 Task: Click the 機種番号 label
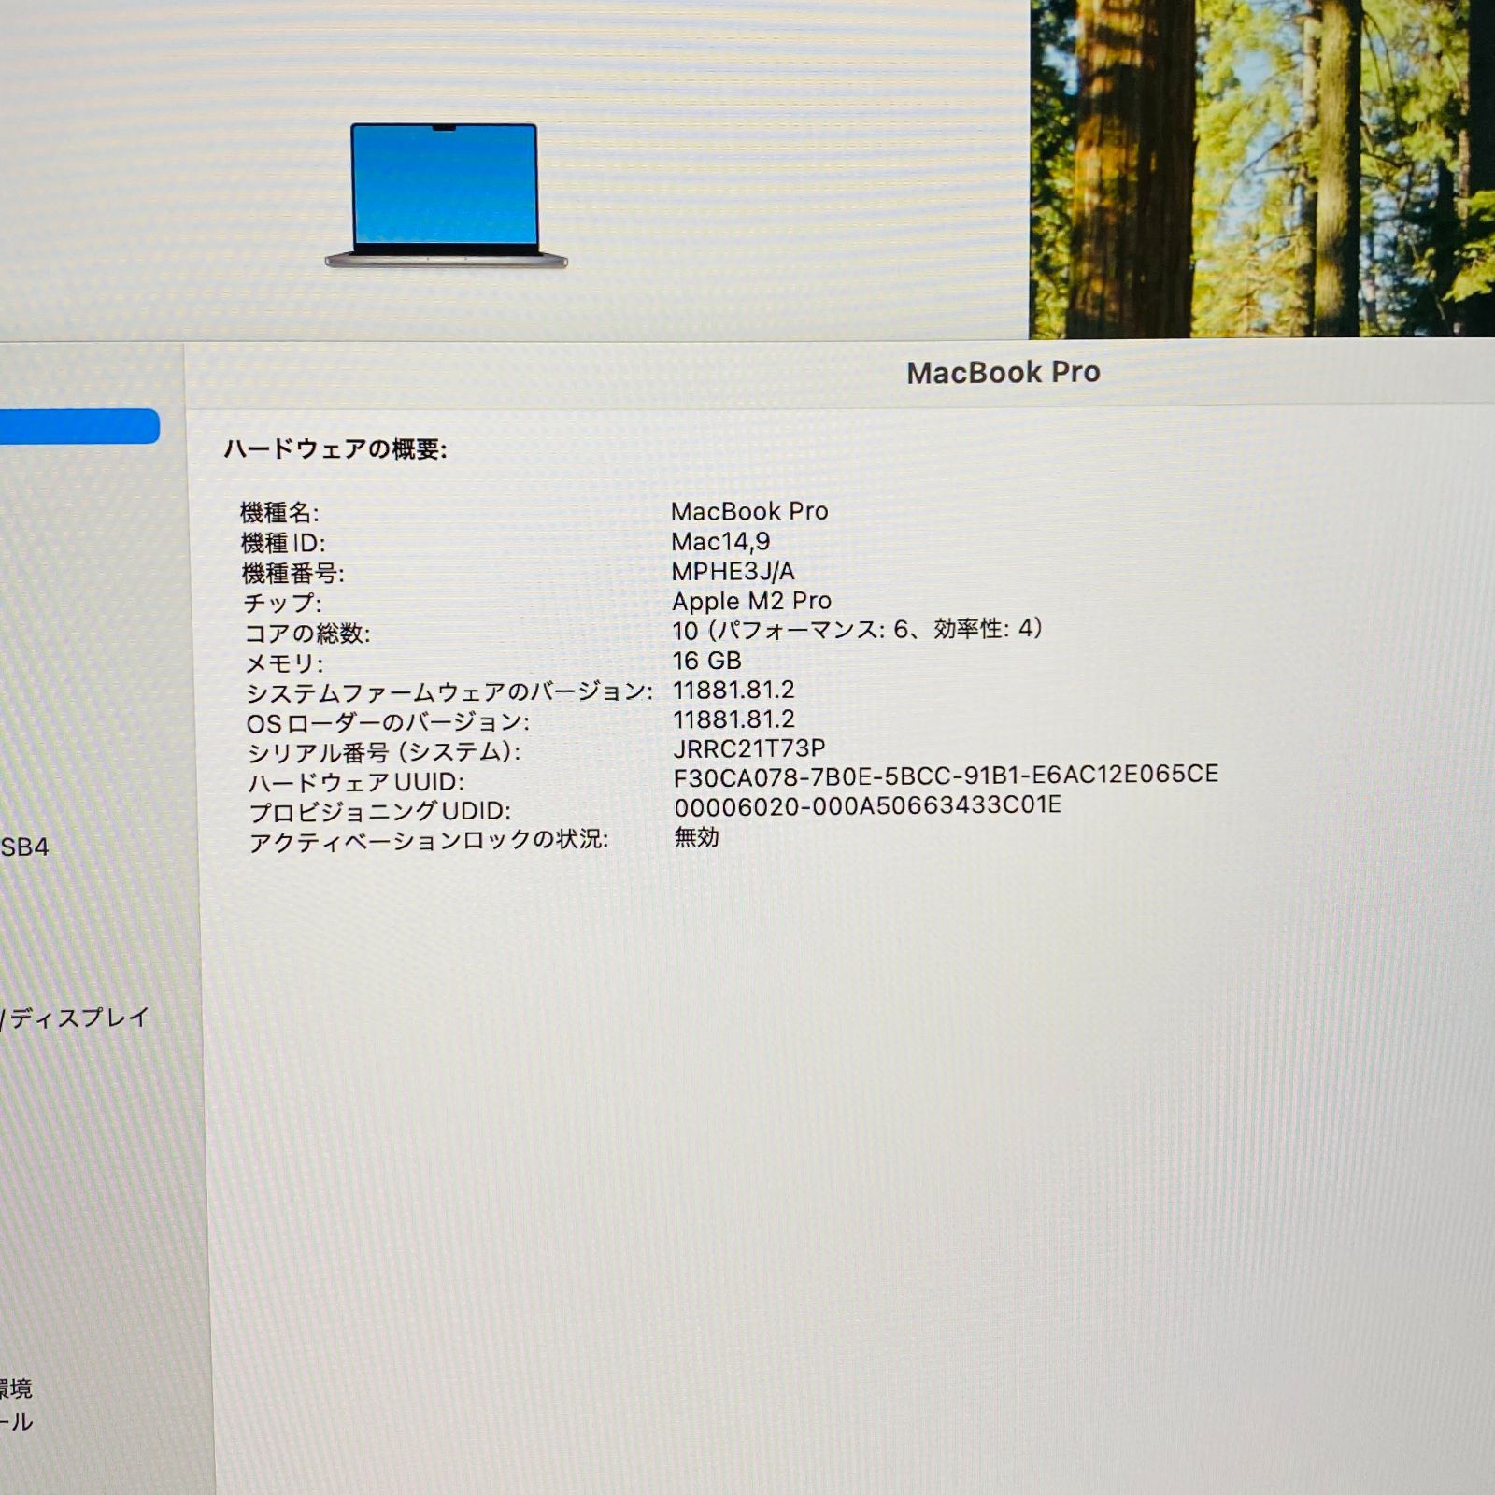[292, 573]
